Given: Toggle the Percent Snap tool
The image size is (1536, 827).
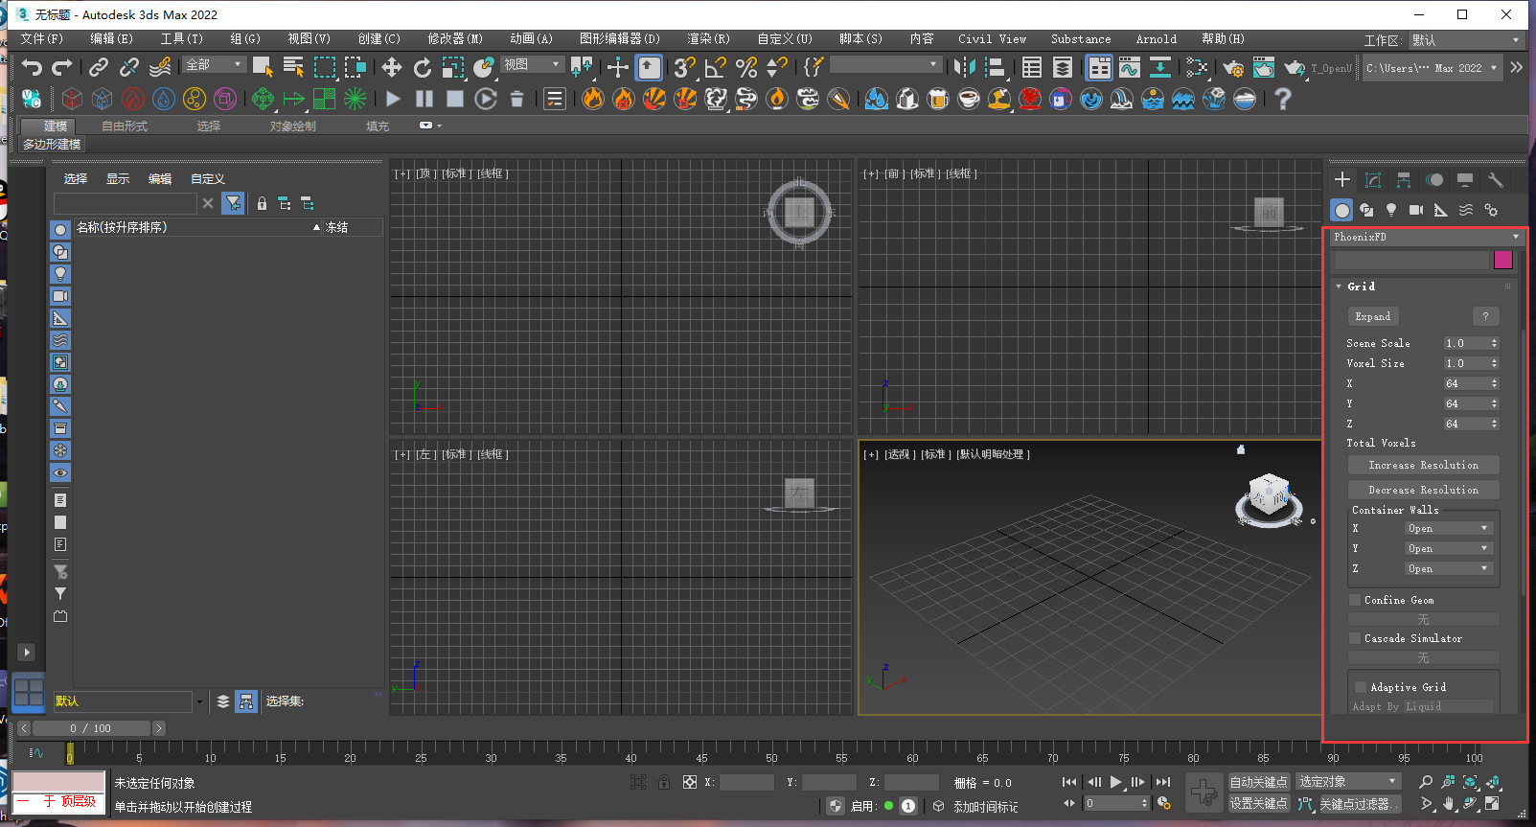Looking at the screenshot, I should (x=746, y=67).
